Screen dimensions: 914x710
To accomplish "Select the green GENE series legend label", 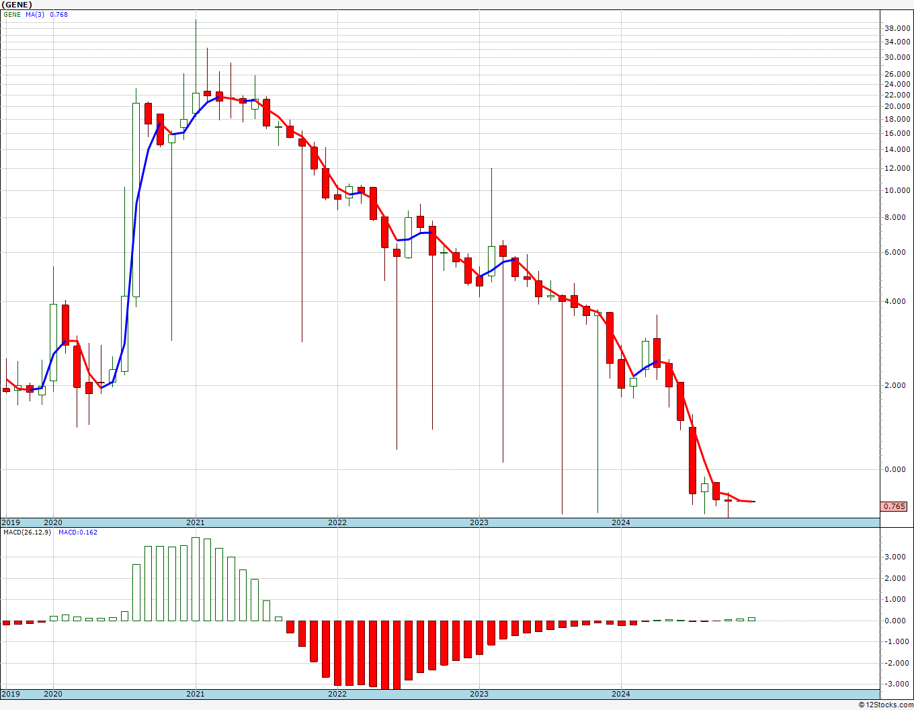I will 12,15.
